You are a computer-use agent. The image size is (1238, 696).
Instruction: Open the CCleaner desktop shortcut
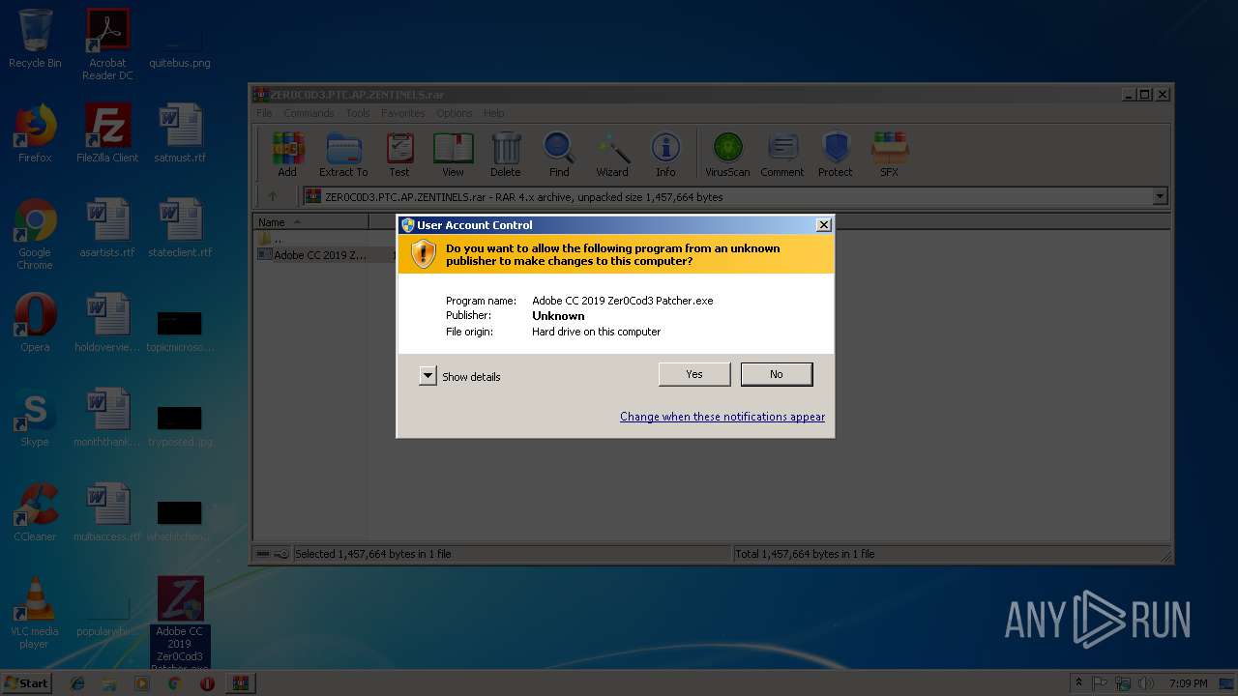pyautogui.click(x=35, y=512)
